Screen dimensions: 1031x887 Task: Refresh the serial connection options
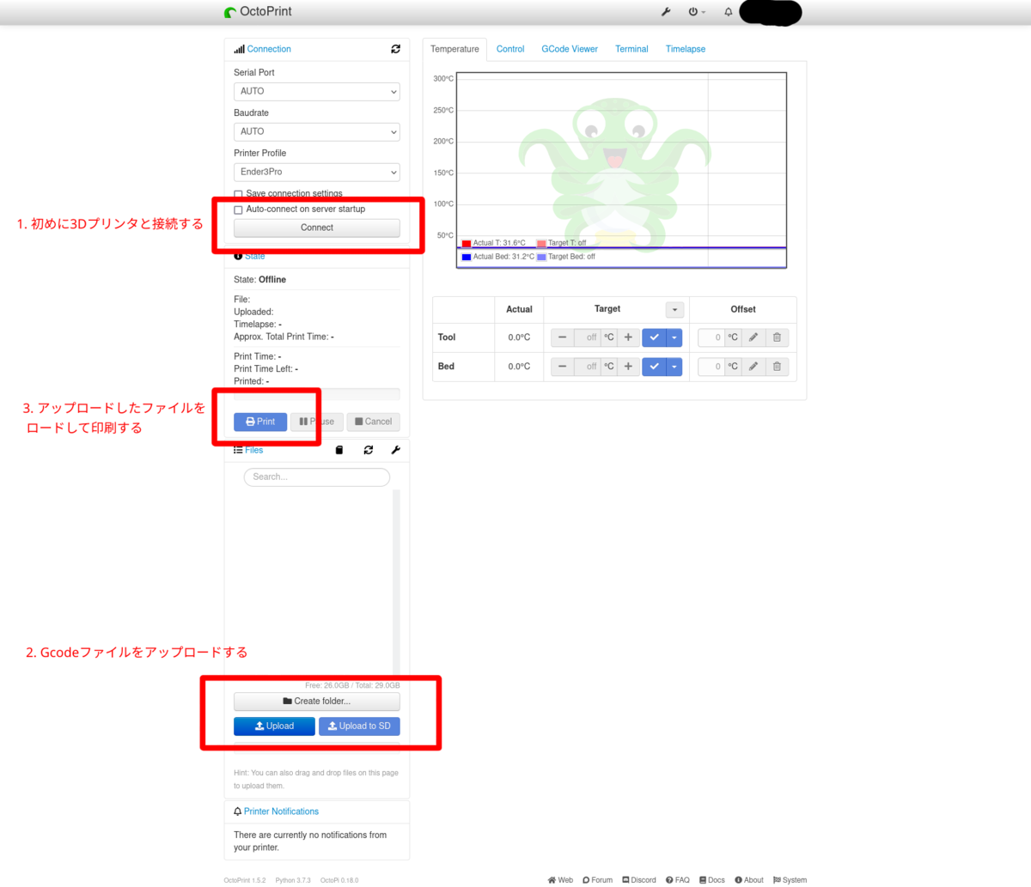[x=395, y=49]
